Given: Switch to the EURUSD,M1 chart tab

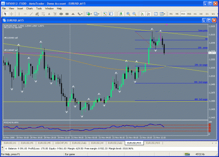Looking at the screenshot, I should coord(27,143).
